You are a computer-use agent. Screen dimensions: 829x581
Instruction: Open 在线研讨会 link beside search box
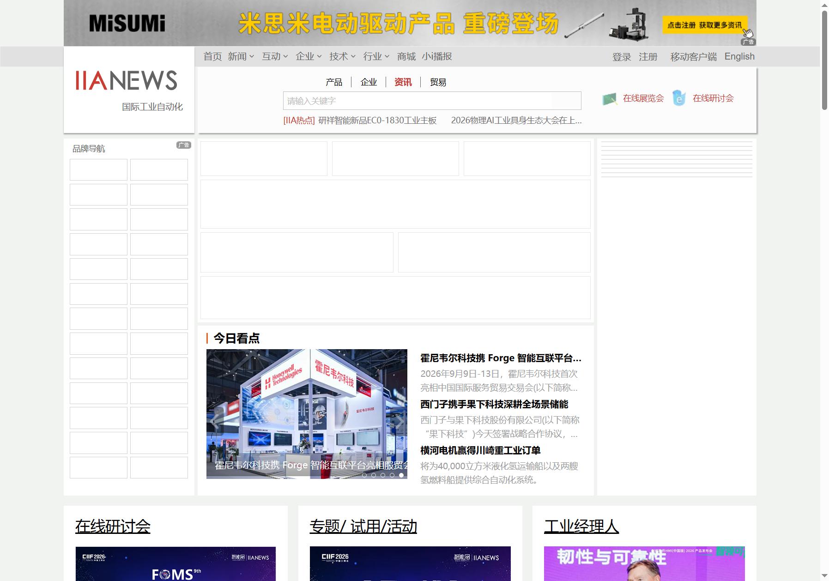click(713, 98)
